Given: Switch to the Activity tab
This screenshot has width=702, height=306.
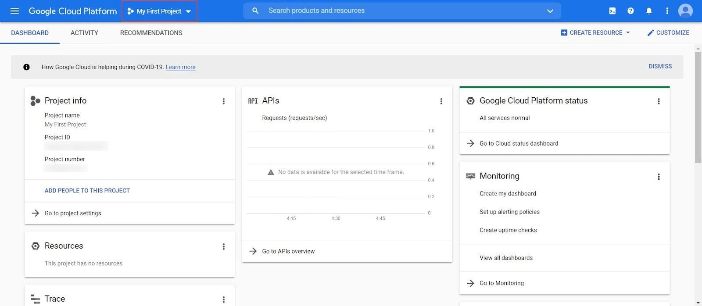Looking at the screenshot, I should pos(84,33).
